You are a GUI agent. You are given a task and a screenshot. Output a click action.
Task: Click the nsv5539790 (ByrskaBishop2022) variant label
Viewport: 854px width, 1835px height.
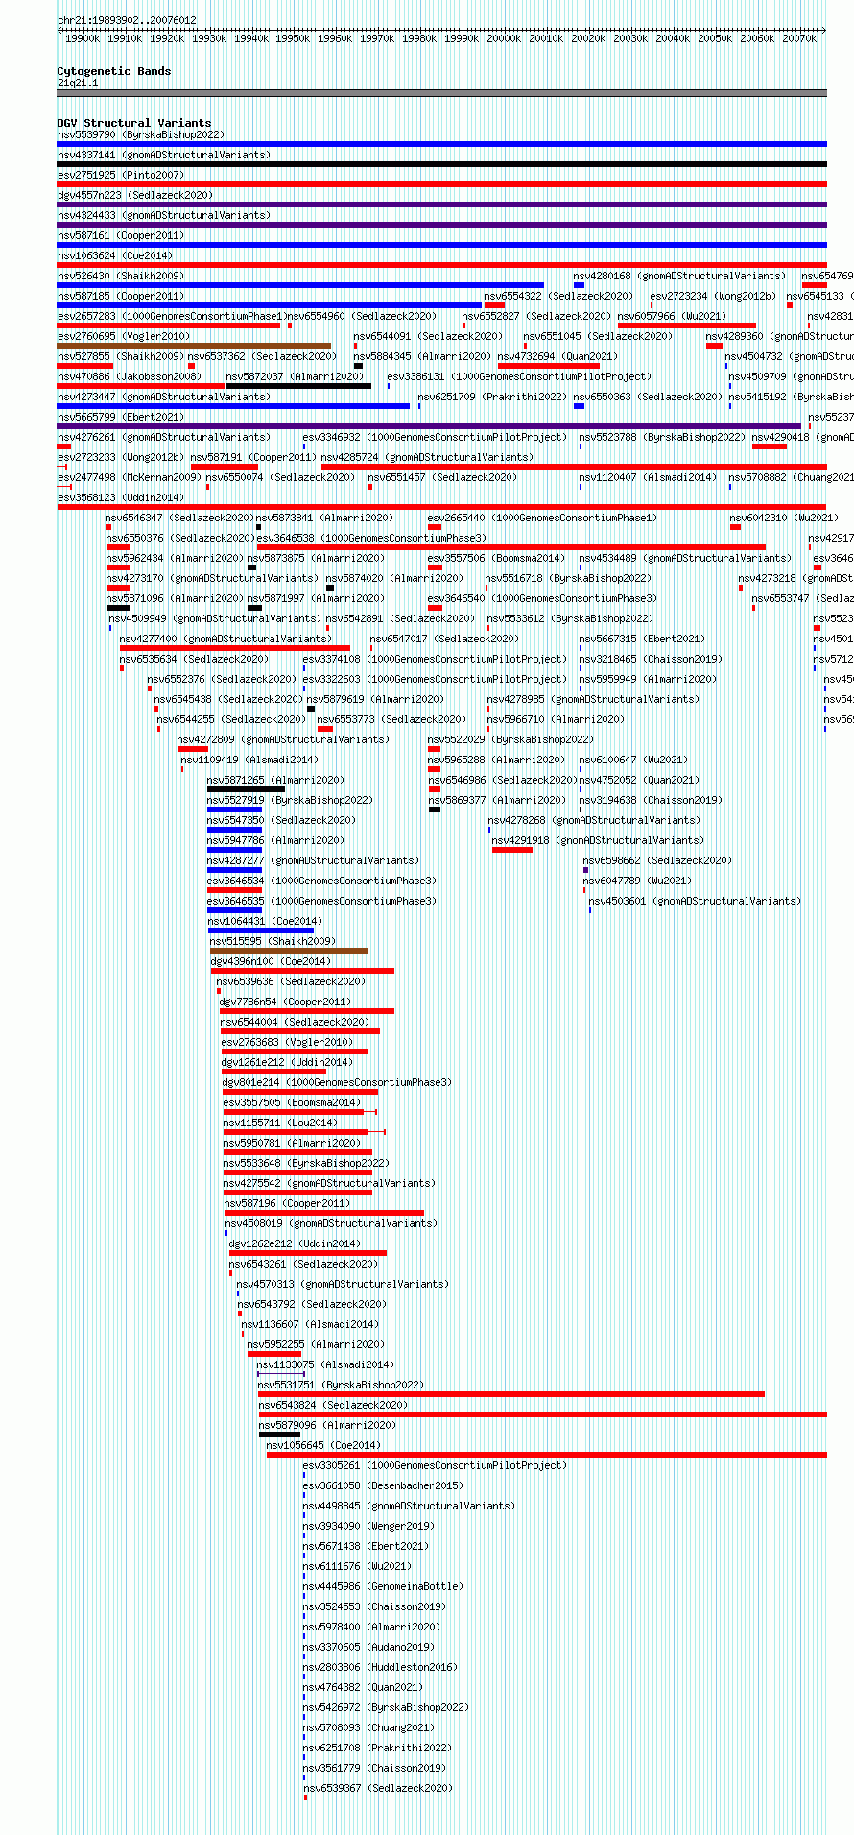point(140,134)
